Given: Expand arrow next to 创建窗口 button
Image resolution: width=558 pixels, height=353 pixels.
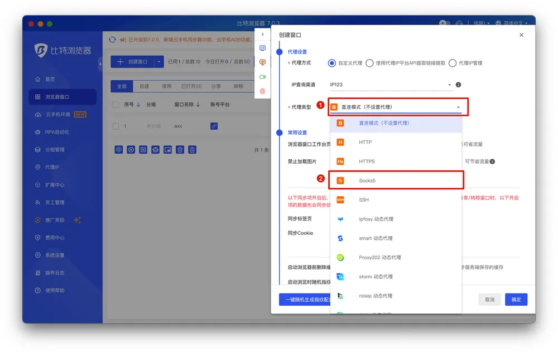Looking at the screenshot, I should pos(160,62).
